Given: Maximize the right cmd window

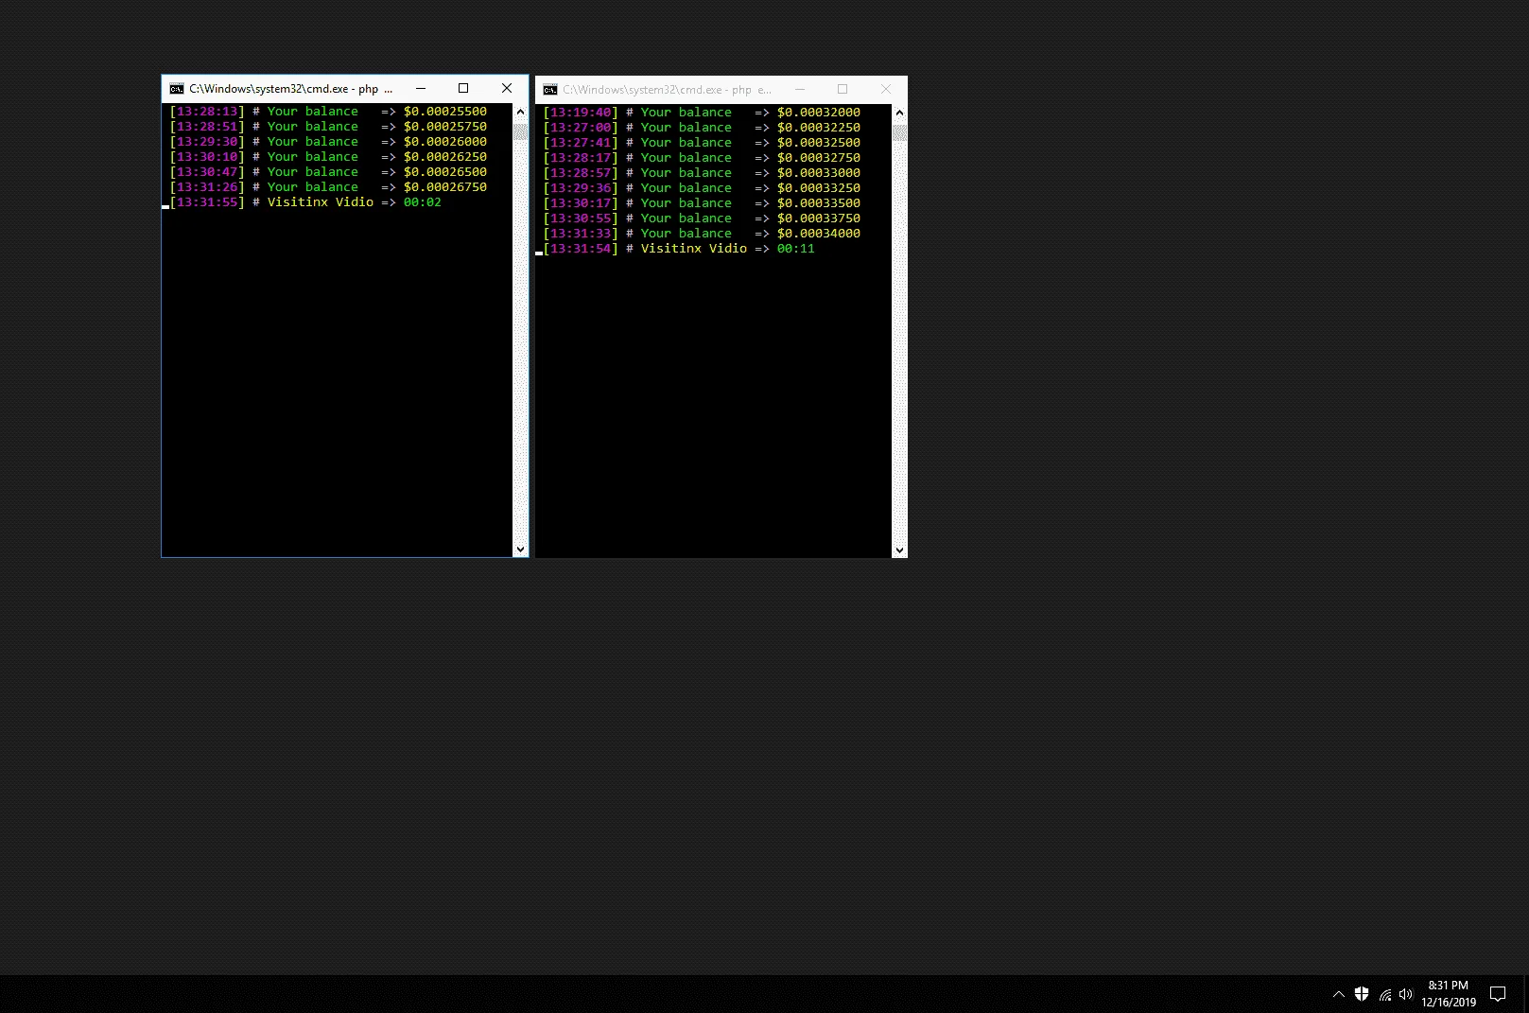Looking at the screenshot, I should (843, 89).
